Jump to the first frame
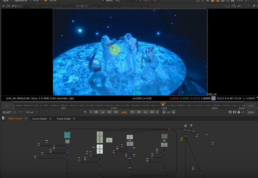Image resolution: width=258 pixels, height=178 pixels. pyautogui.click(x=96, y=112)
